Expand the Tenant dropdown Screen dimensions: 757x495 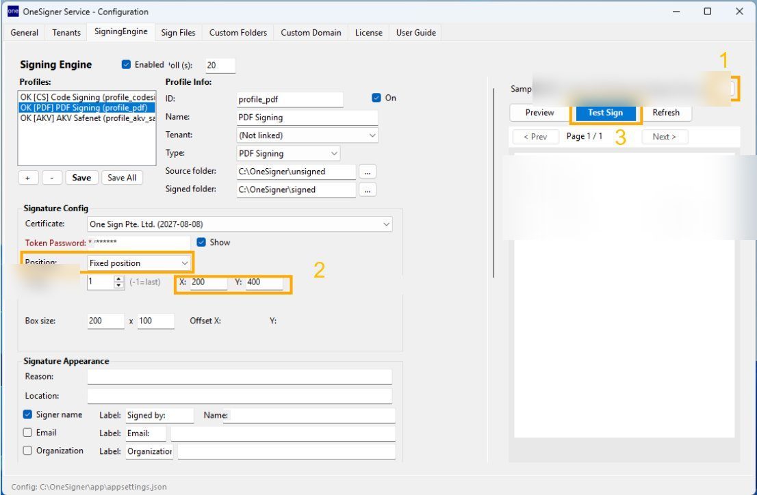(x=307, y=135)
